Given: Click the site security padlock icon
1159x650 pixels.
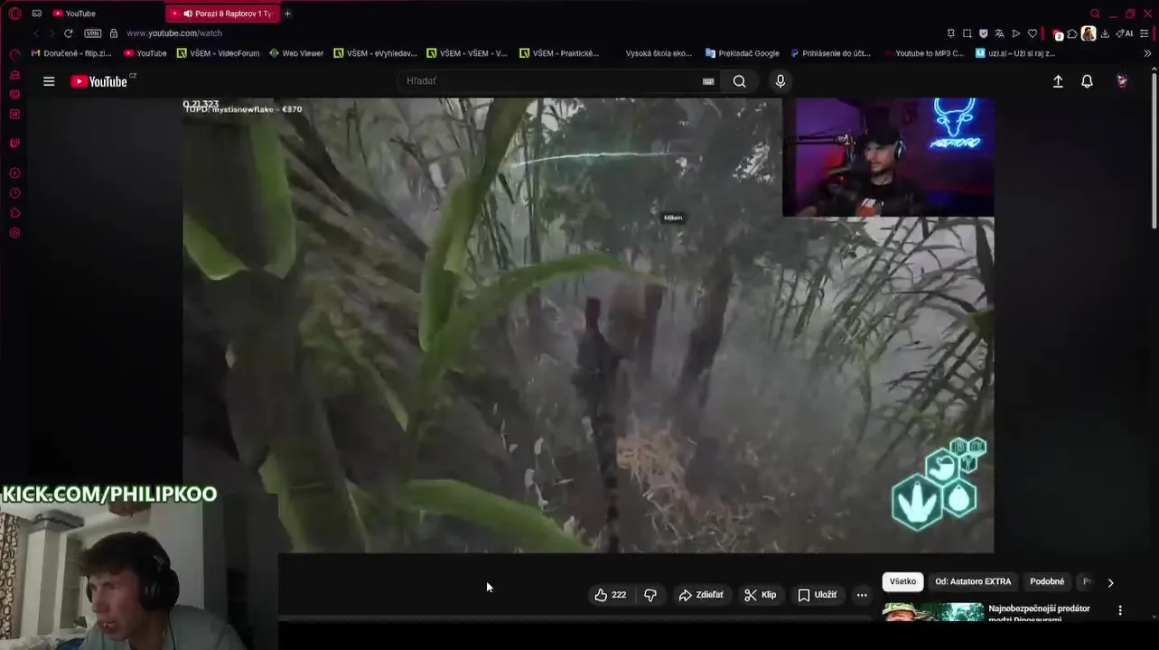Looking at the screenshot, I should click(114, 33).
